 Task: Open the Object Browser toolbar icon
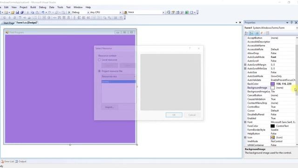pyautogui.click(x=177, y=13)
